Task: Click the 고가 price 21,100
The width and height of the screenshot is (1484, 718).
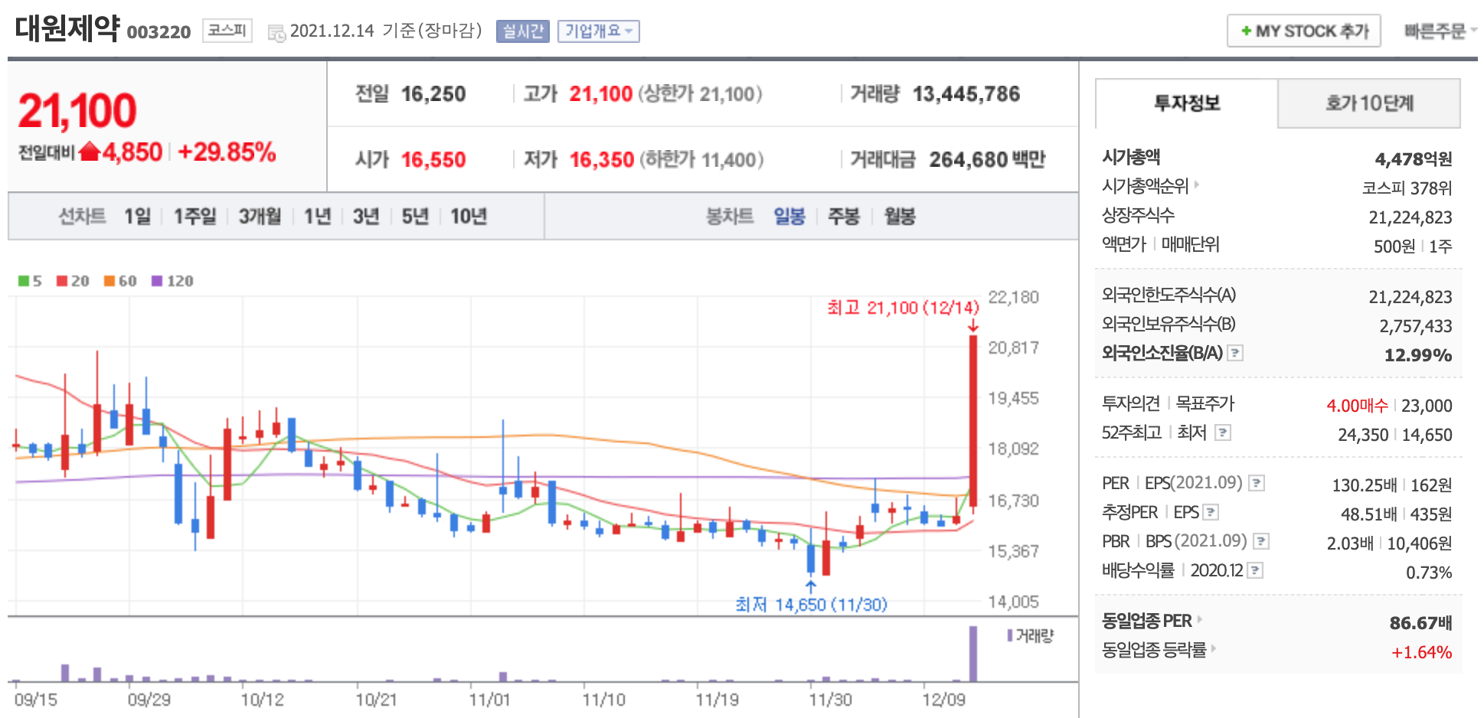Action: pyautogui.click(x=601, y=94)
